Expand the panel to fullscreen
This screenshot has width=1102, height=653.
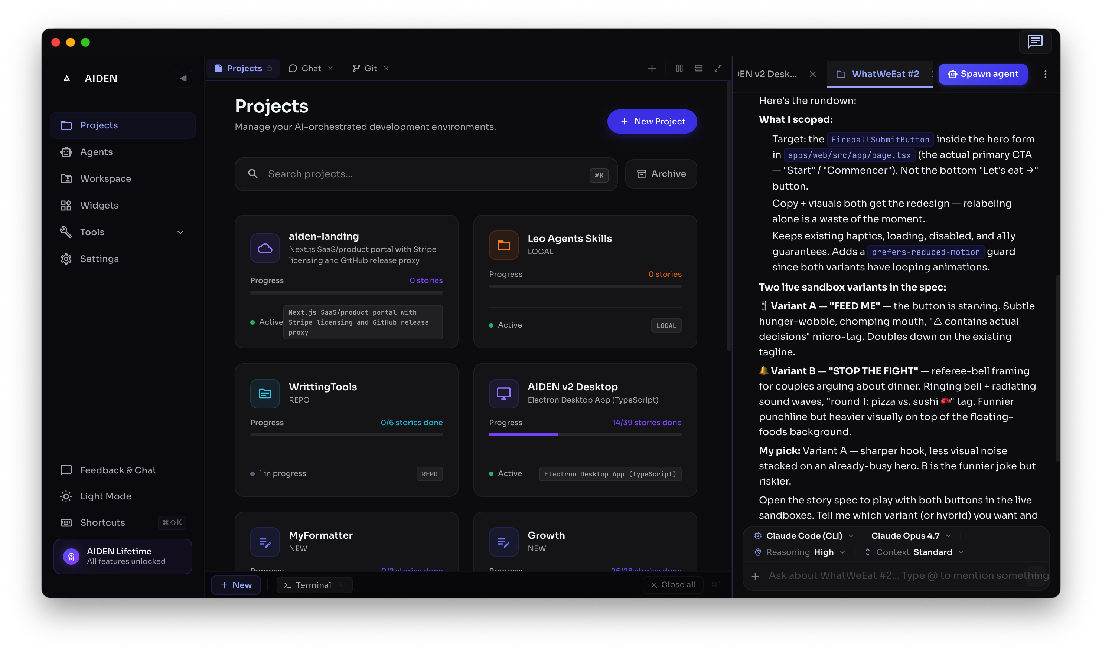[x=718, y=68]
